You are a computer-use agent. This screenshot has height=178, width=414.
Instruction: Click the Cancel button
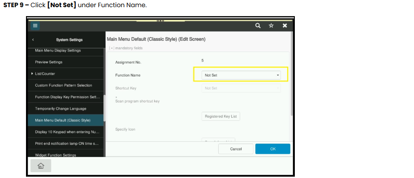click(236, 149)
